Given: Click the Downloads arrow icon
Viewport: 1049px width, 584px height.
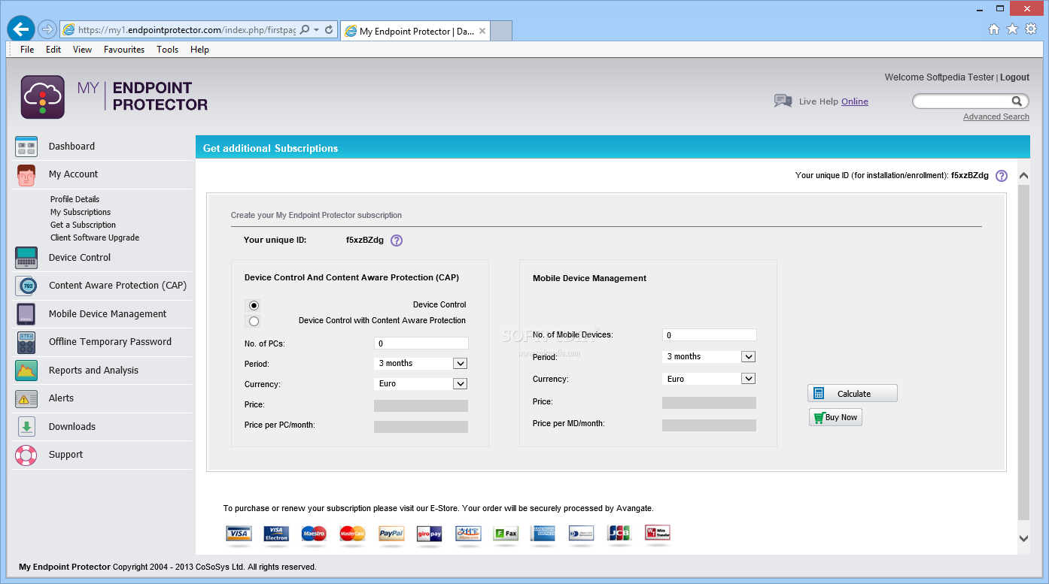Looking at the screenshot, I should (x=26, y=427).
